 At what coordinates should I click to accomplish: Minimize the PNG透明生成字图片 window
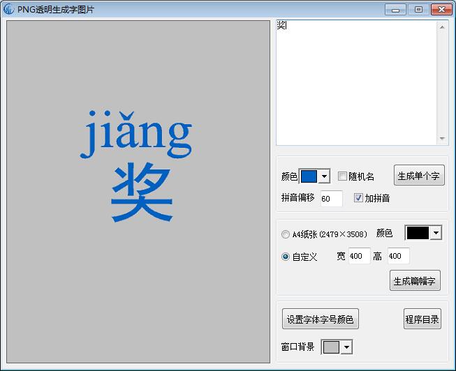click(x=395, y=10)
